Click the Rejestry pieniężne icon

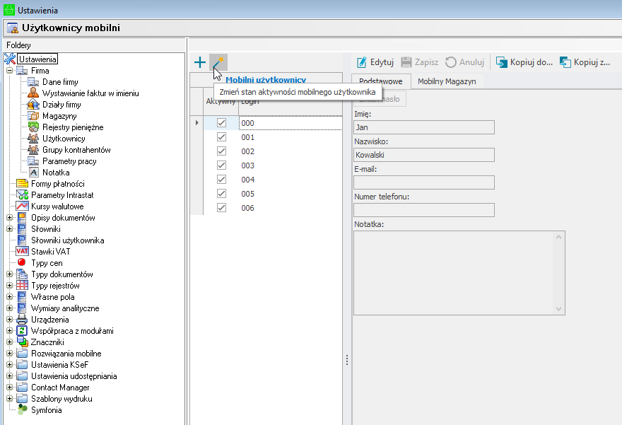coord(33,127)
